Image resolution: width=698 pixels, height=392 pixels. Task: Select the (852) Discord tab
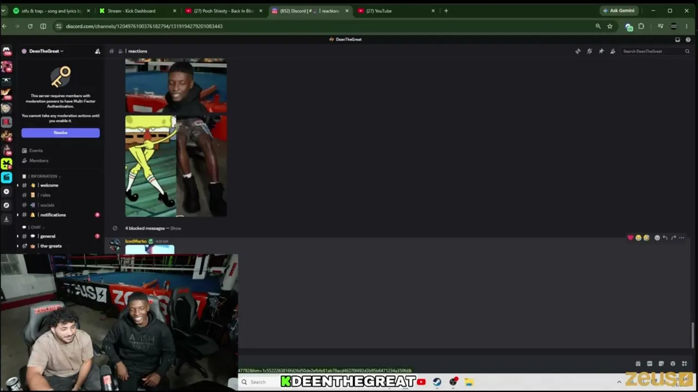pos(310,11)
